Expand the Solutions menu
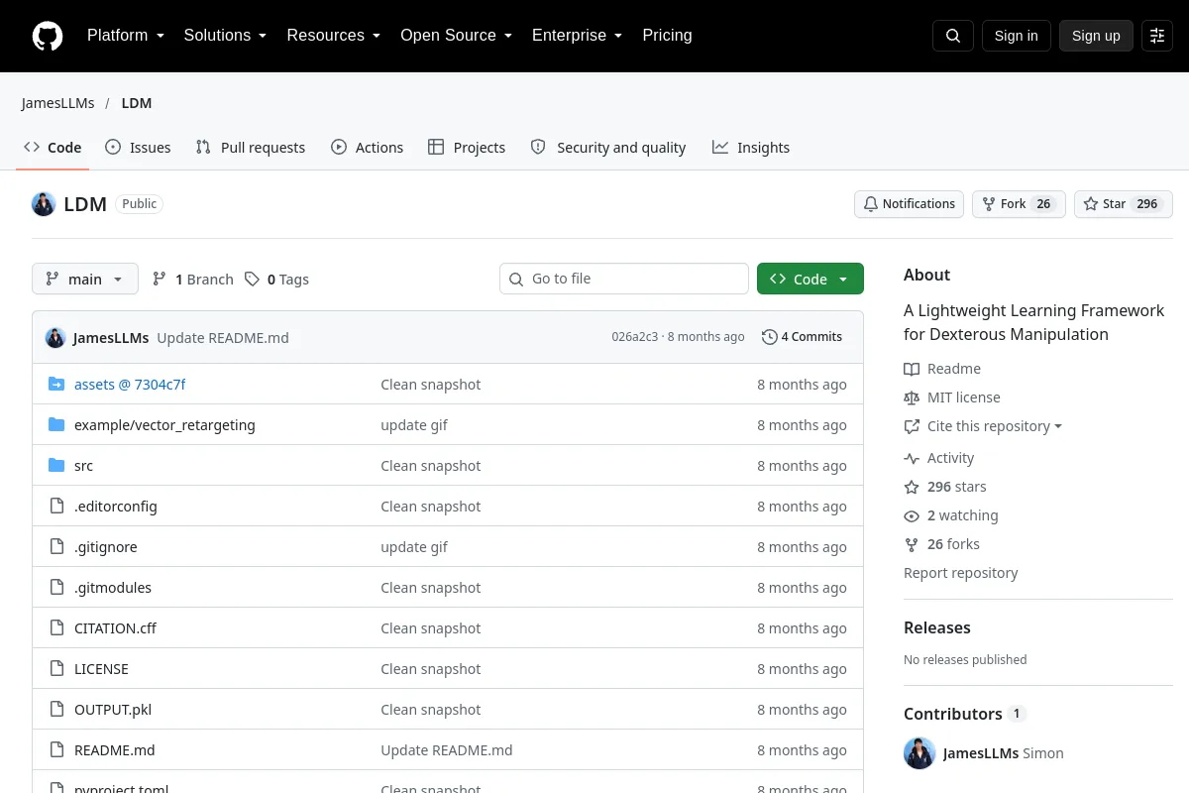 [225, 36]
